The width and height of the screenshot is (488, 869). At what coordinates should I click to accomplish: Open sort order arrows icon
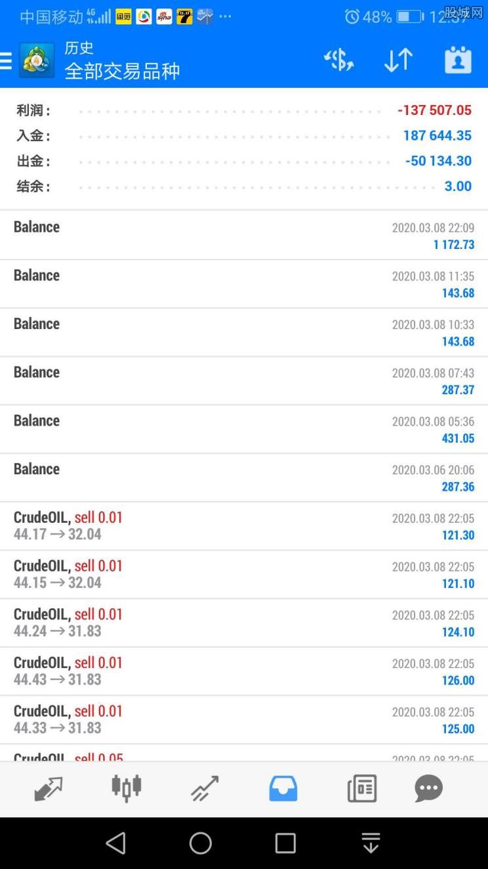(398, 60)
